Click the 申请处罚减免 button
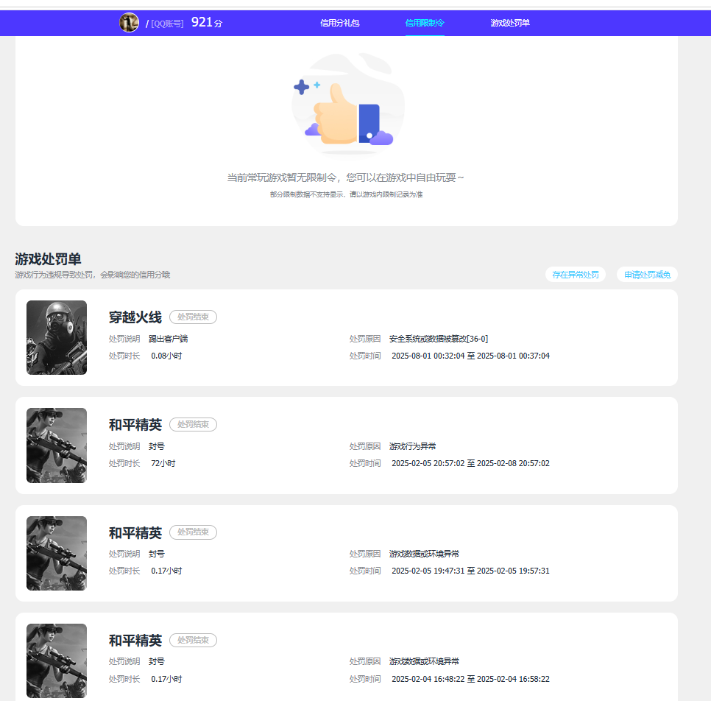Image resolution: width=711 pixels, height=701 pixels. click(x=647, y=275)
